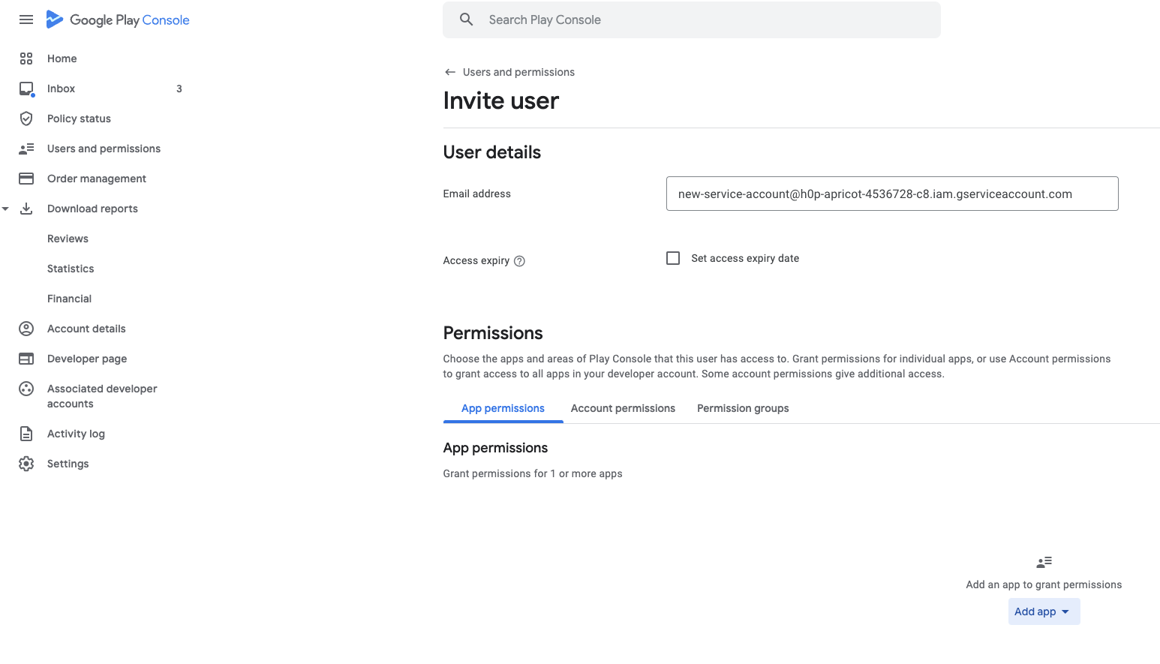Select the App permissions tab
1160x664 pixels.
click(x=503, y=408)
